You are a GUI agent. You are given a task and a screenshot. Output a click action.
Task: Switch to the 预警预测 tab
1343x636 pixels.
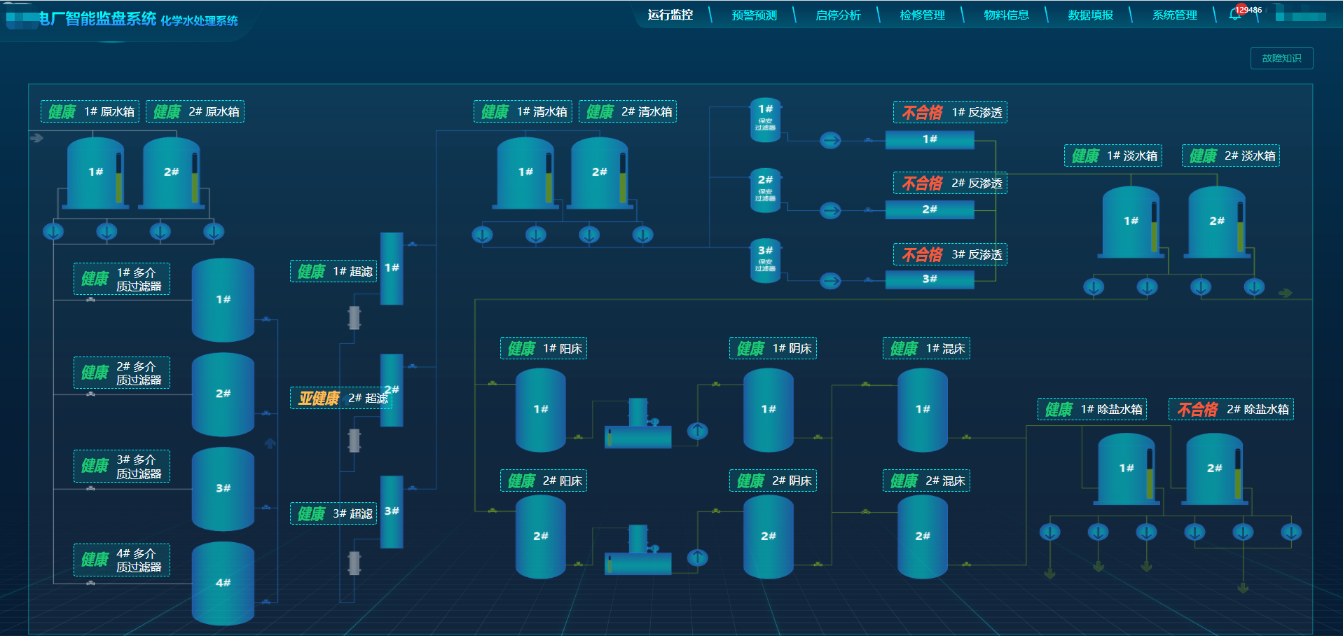754,15
